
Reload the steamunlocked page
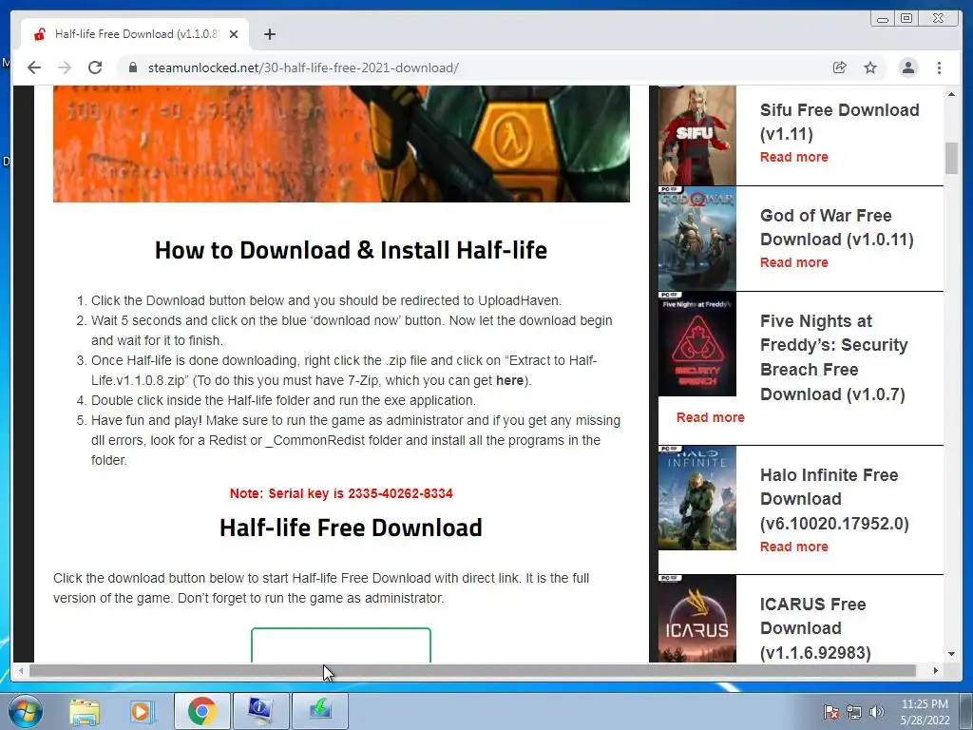pyautogui.click(x=95, y=67)
